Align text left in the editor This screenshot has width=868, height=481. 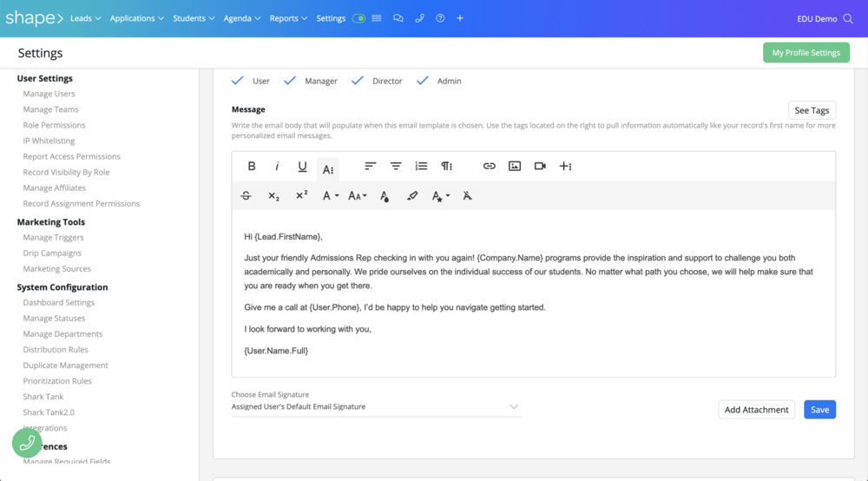tap(371, 166)
